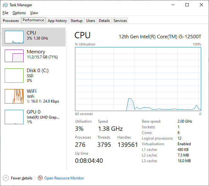Switch to the Users tab
Screen dimensions: 209x186
[91, 21]
